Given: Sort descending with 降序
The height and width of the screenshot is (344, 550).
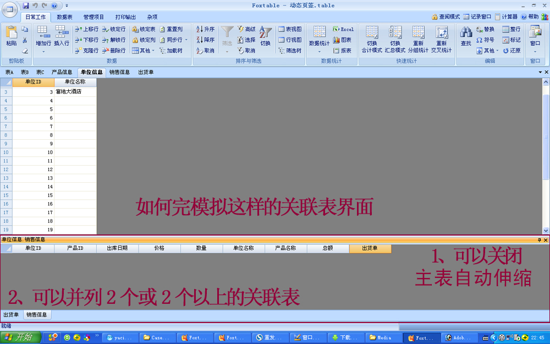Looking at the screenshot, I should click(206, 40).
